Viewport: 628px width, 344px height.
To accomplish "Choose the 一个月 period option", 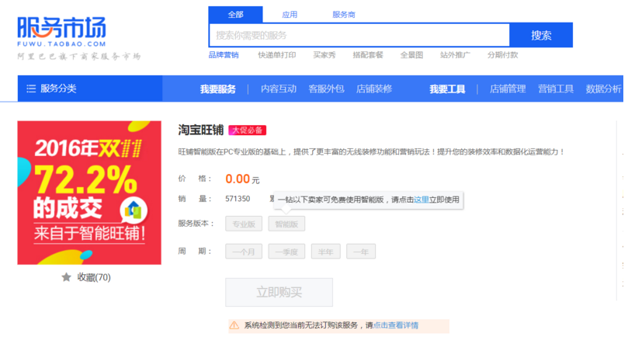I will pyautogui.click(x=244, y=252).
